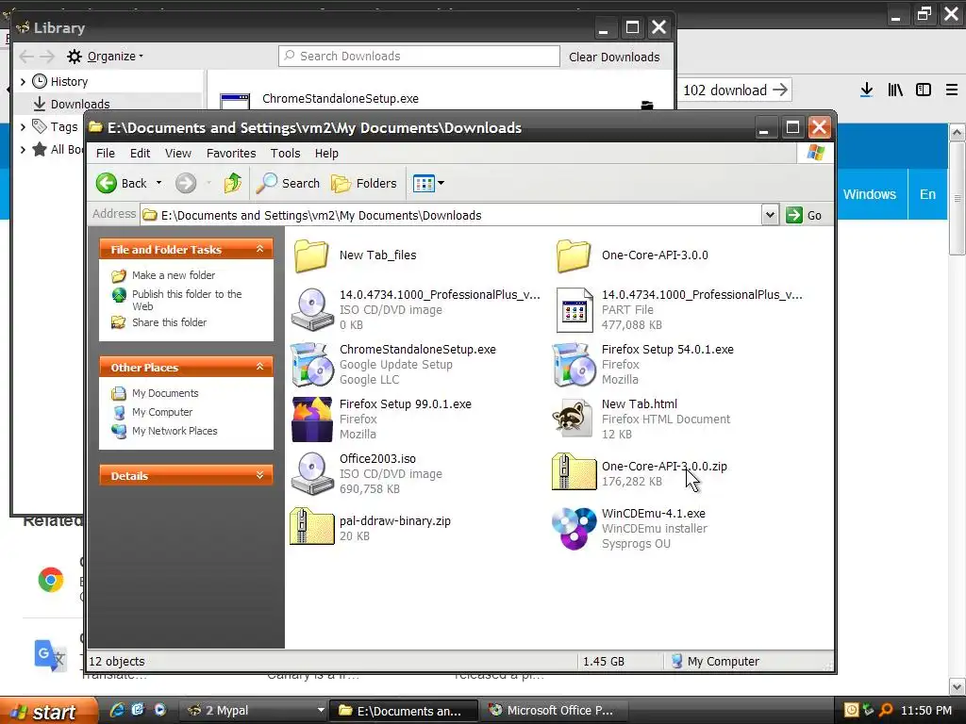Select the Firefox Setup 99.0.1.exe icon

click(x=311, y=420)
